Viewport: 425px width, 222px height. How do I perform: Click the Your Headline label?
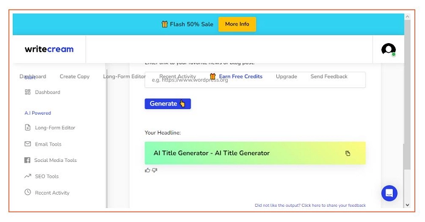[163, 133]
